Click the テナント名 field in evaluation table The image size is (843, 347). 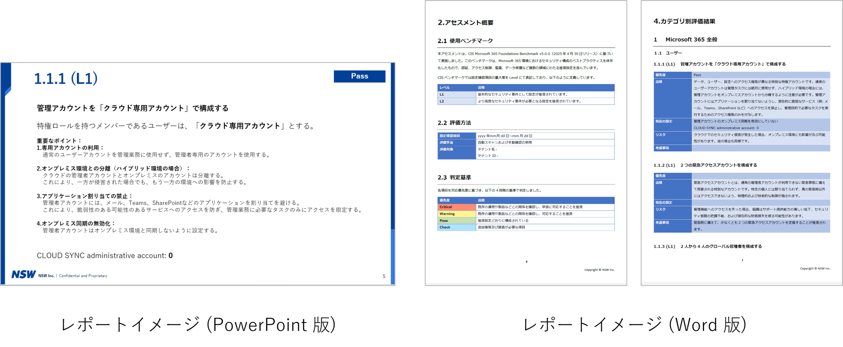click(487, 149)
